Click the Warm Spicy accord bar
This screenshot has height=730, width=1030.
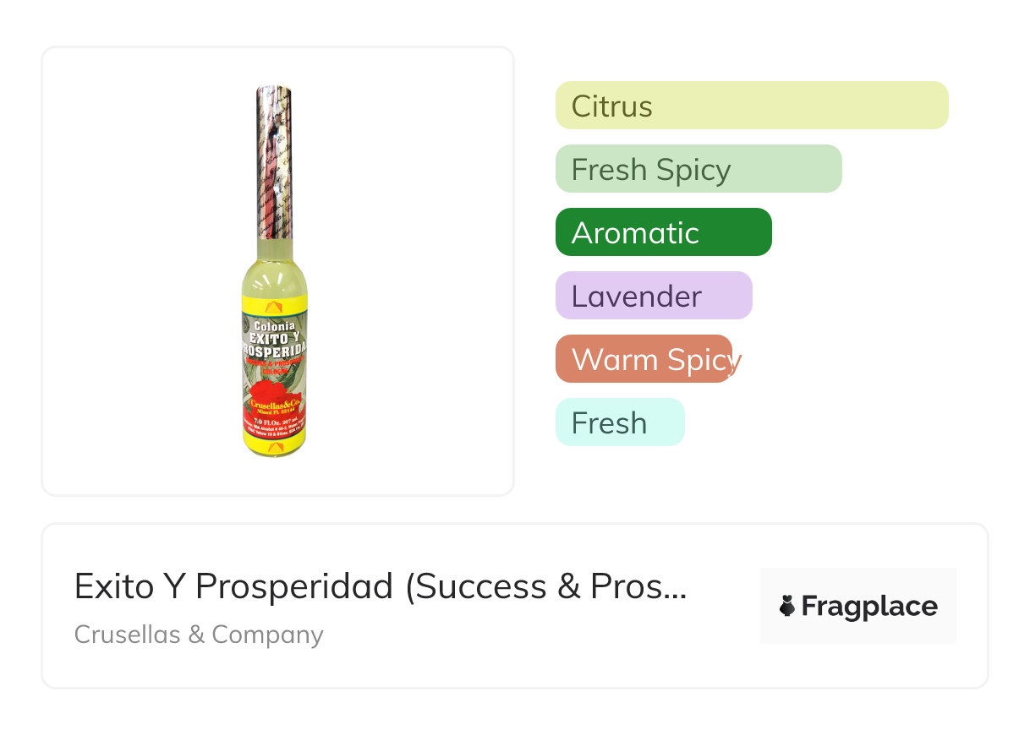coord(644,359)
